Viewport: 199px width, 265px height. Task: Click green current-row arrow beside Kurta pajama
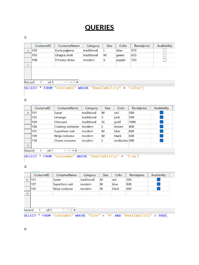pyautogui.click(x=28, y=51)
